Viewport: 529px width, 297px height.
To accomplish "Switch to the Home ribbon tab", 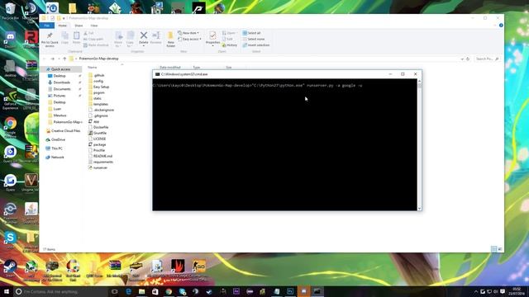I will [63, 26].
